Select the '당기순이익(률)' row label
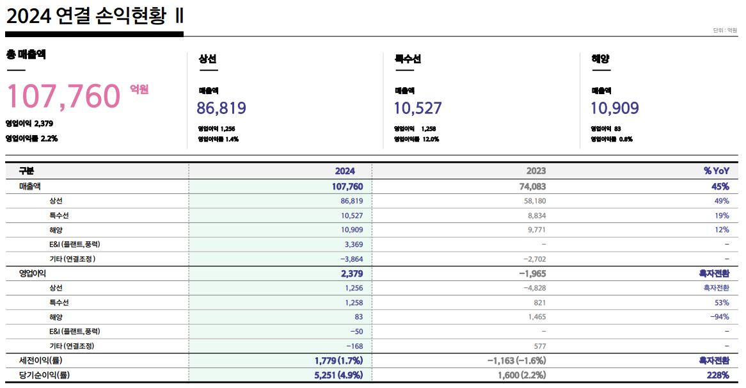 [44, 375]
